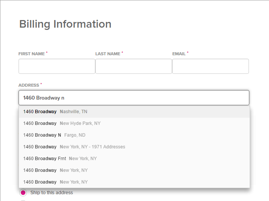The width and height of the screenshot is (269, 201).
Task: Click the ADDRESS field label
Action: pyautogui.click(x=29, y=85)
